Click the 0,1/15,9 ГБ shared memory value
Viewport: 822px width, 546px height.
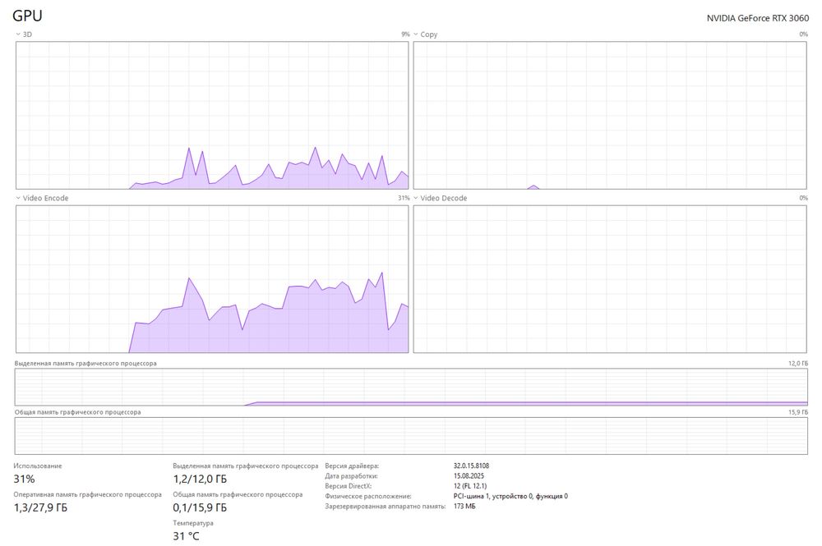(200, 507)
